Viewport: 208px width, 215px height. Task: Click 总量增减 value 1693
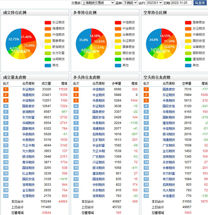click(x=188, y=213)
